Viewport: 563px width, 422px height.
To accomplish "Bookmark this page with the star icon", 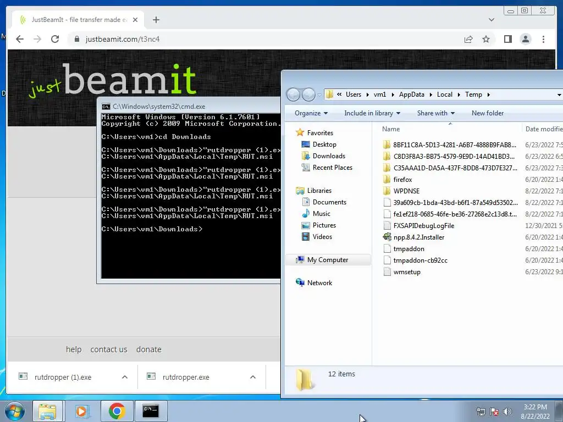I will pyautogui.click(x=486, y=39).
